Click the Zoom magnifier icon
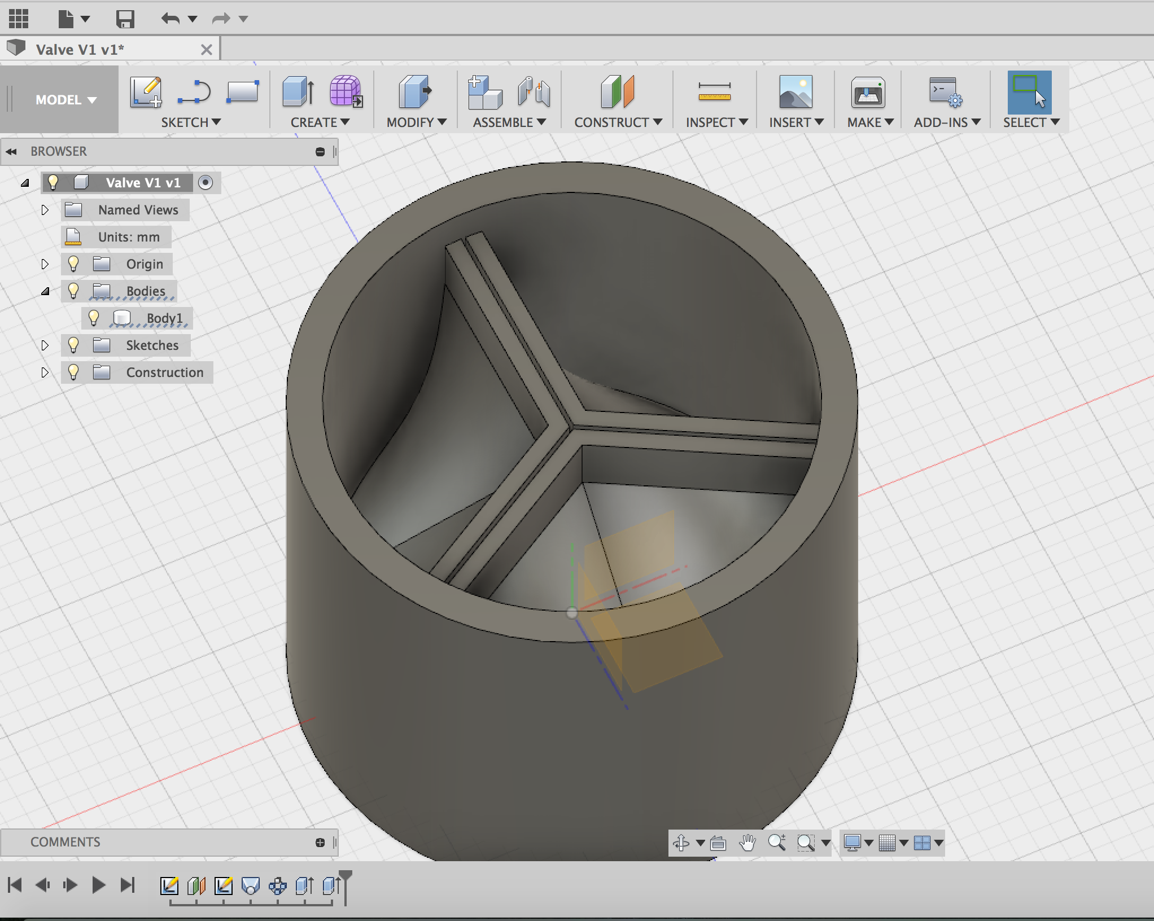This screenshot has height=921, width=1154. pos(777,843)
